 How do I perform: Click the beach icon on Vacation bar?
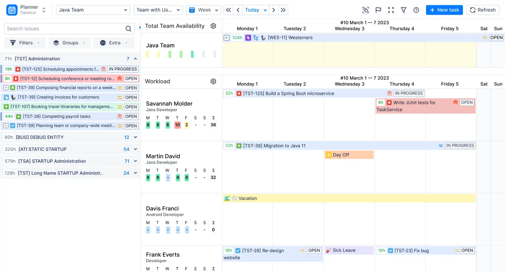tap(227, 198)
